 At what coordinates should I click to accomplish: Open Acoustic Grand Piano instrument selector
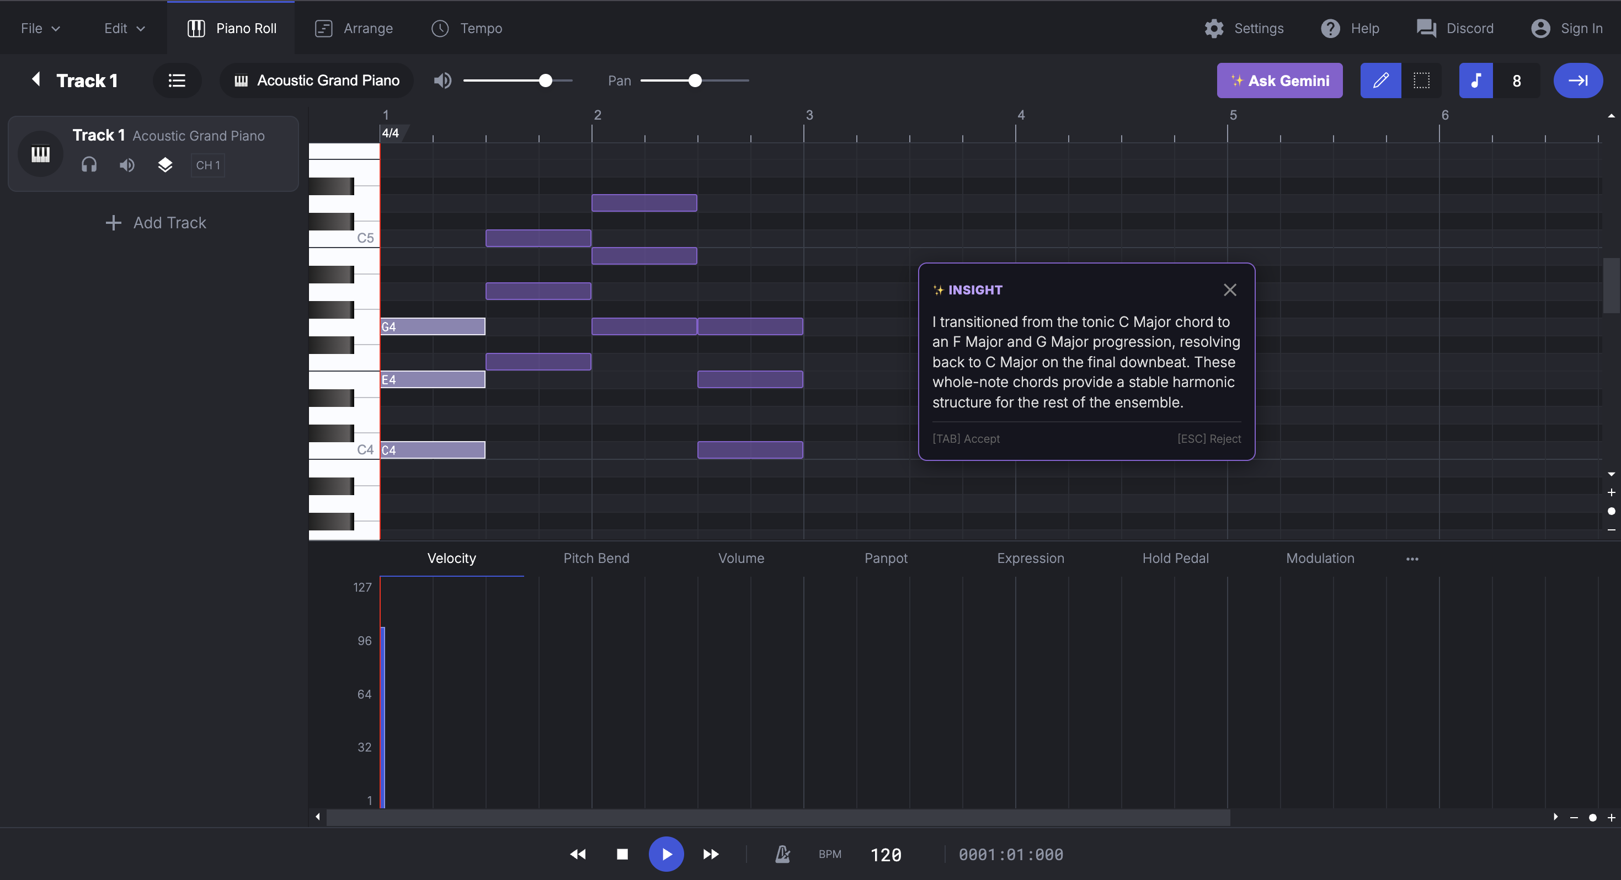tap(317, 81)
